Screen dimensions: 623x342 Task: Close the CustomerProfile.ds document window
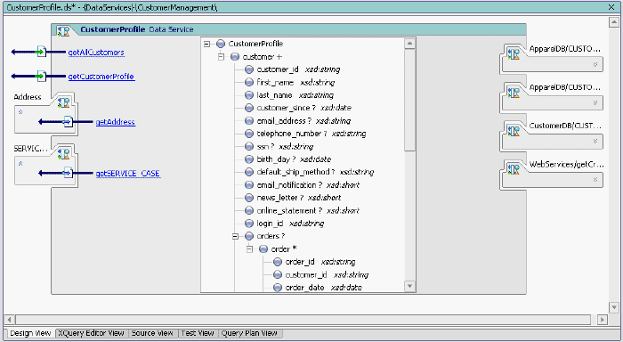611,7
